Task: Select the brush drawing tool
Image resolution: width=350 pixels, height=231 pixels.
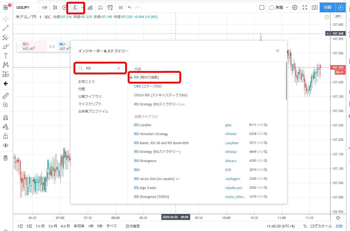Action: 6,47
